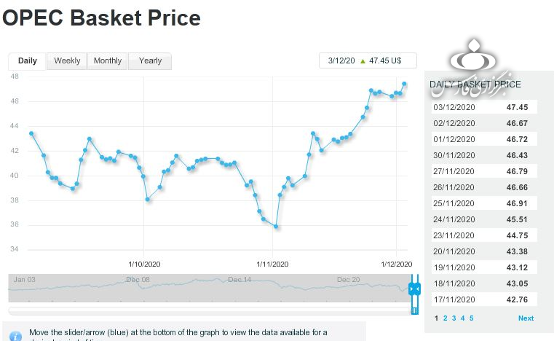Open the Monthly price view

(x=108, y=61)
